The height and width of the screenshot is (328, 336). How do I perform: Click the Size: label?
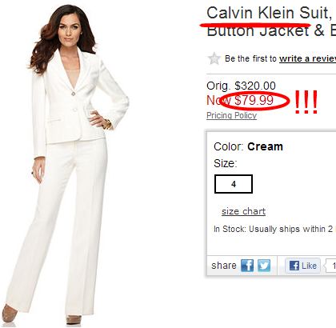pyautogui.click(x=226, y=163)
